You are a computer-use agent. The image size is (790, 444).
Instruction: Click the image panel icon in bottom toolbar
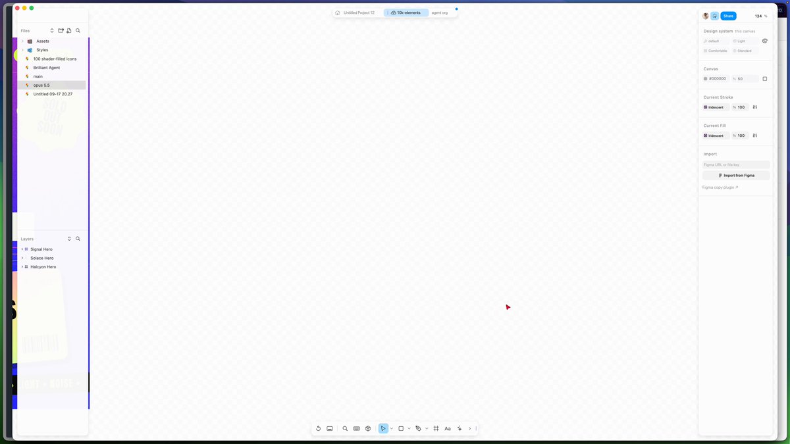(x=330, y=428)
